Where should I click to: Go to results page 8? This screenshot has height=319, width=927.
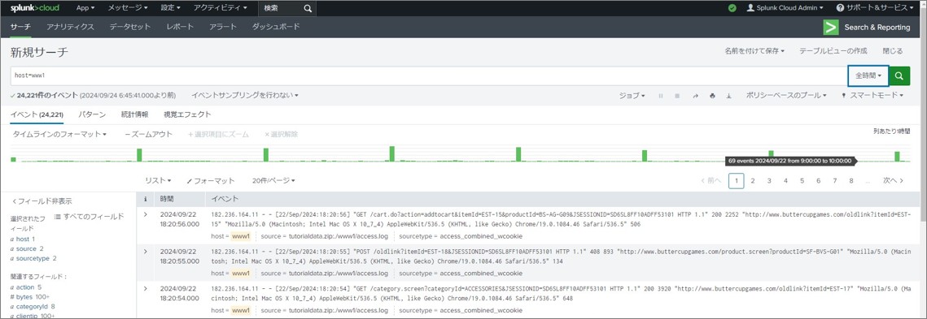pos(850,180)
